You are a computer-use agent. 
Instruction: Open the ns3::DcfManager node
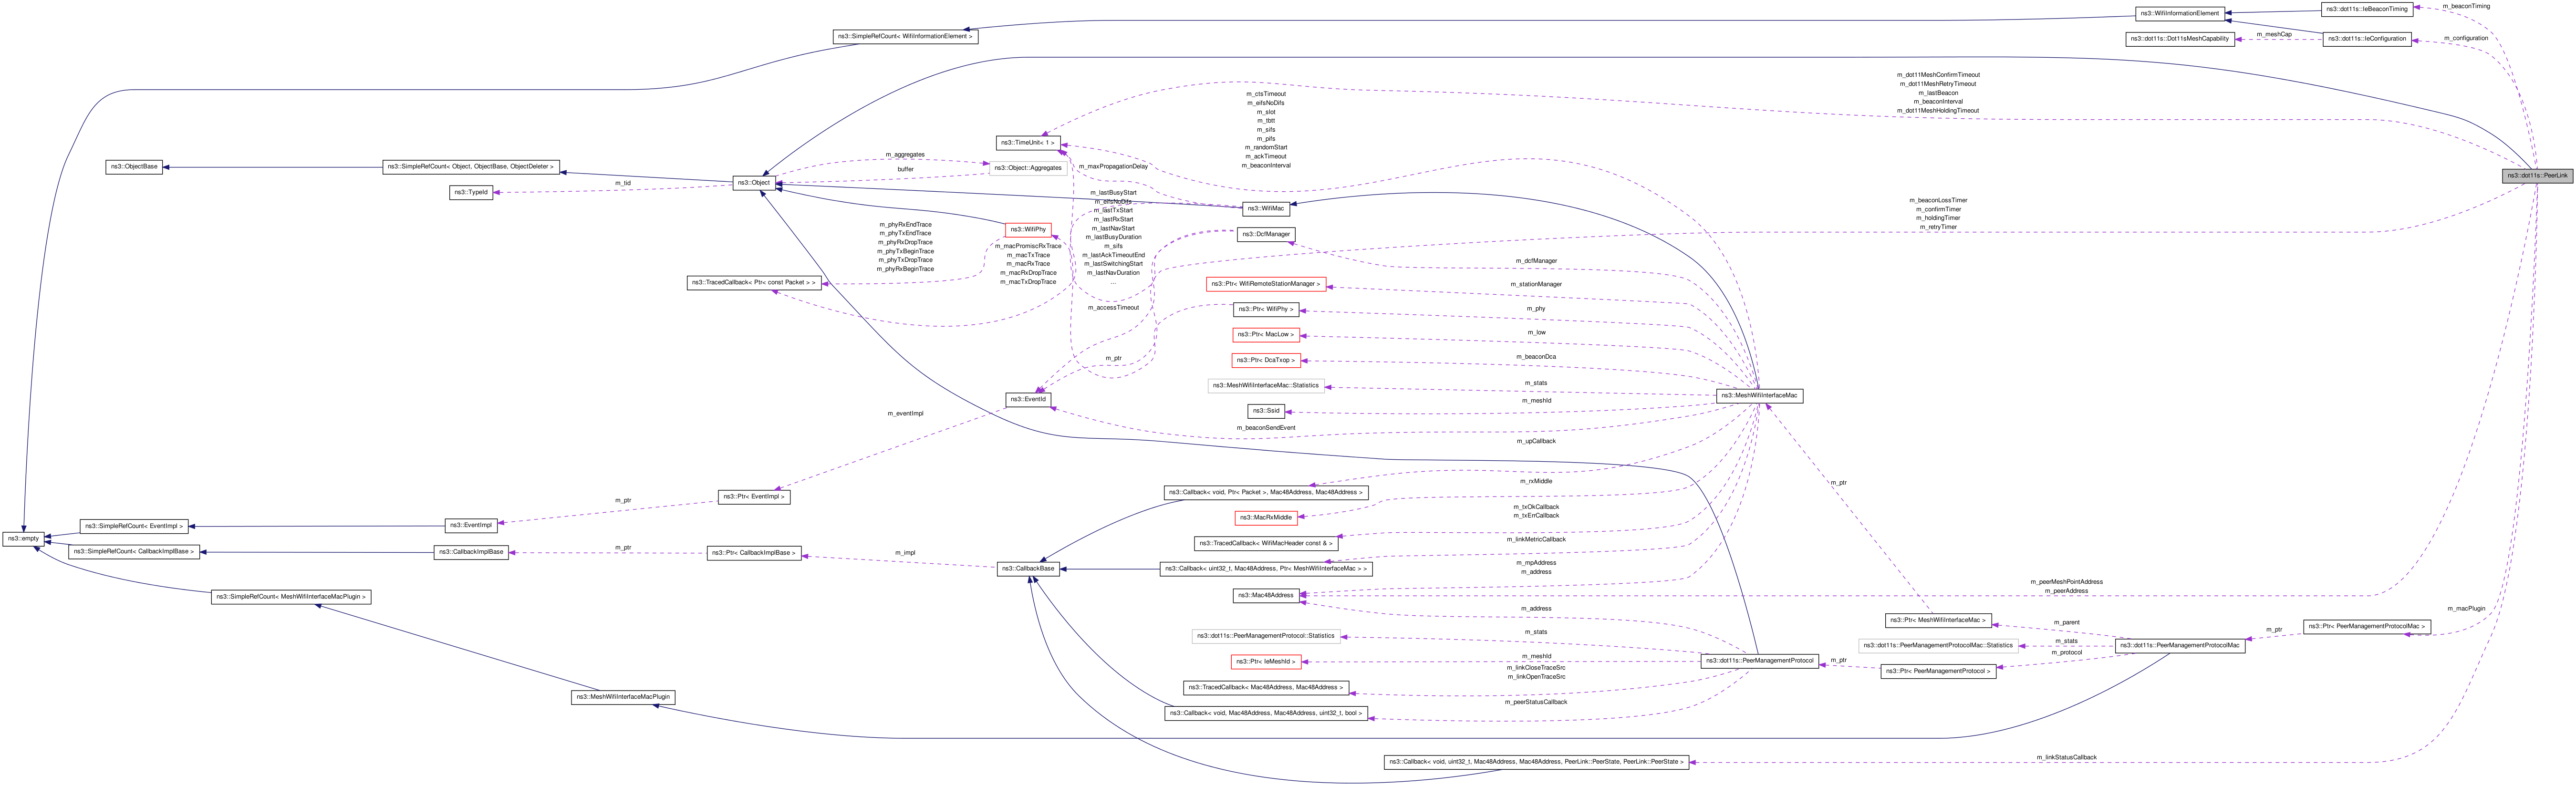point(1265,234)
